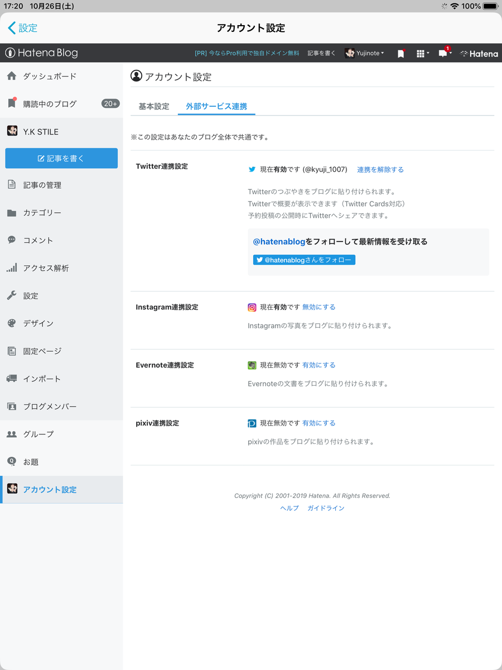This screenshot has width=502, height=670.
Task: Click 有効にする for Evernote
Action: (x=319, y=365)
